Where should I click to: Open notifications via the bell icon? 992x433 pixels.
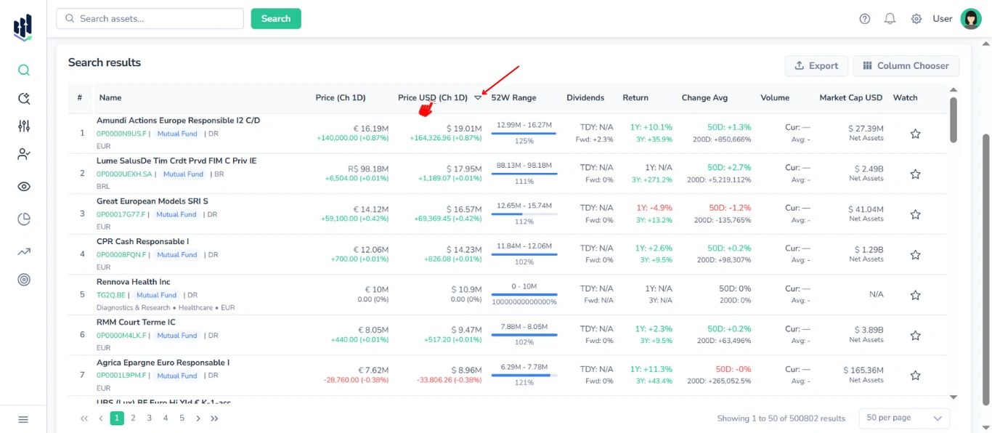(890, 18)
